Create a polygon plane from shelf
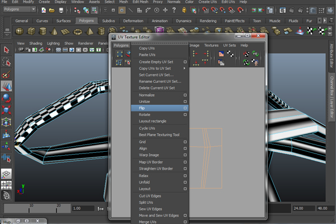This screenshot has width=336, height=224. tap(66, 31)
